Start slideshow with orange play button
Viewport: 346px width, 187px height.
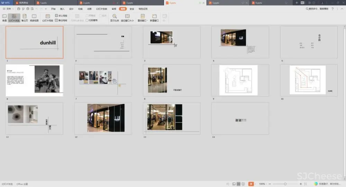[251, 184]
